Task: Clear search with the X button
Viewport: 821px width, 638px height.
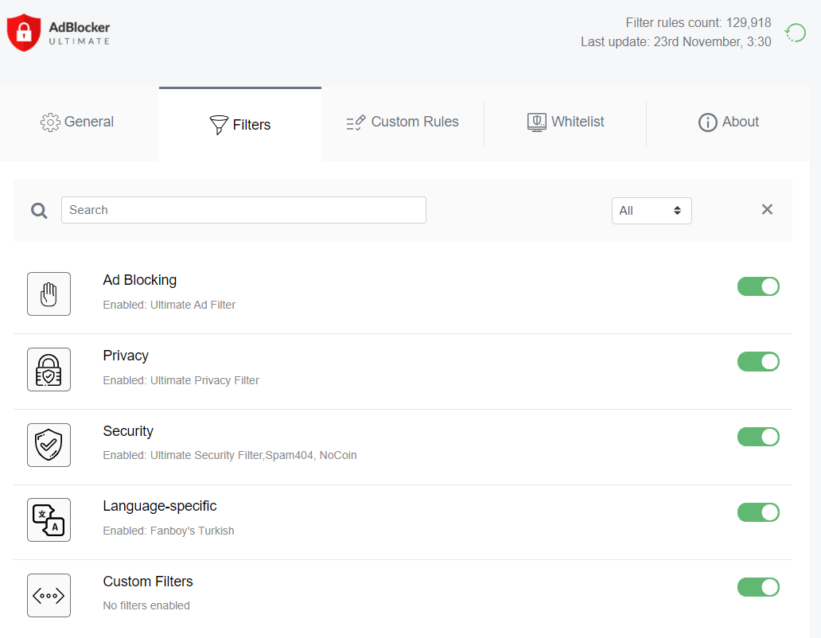Action: tap(767, 209)
